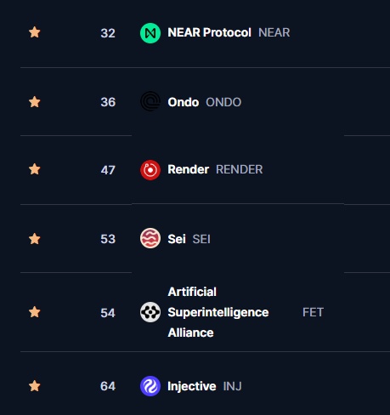Click the red Render coin logo
Viewport: 390px width, 415px height.
(150, 170)
